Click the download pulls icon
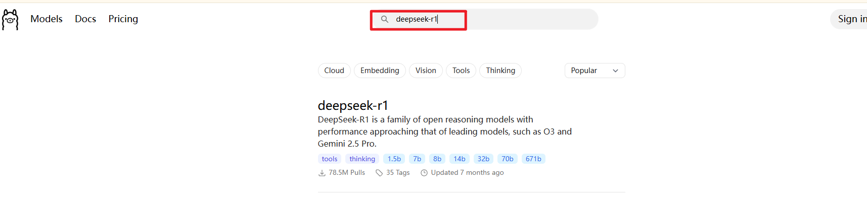This screenshot has height=197, width=867. (322, 173)
